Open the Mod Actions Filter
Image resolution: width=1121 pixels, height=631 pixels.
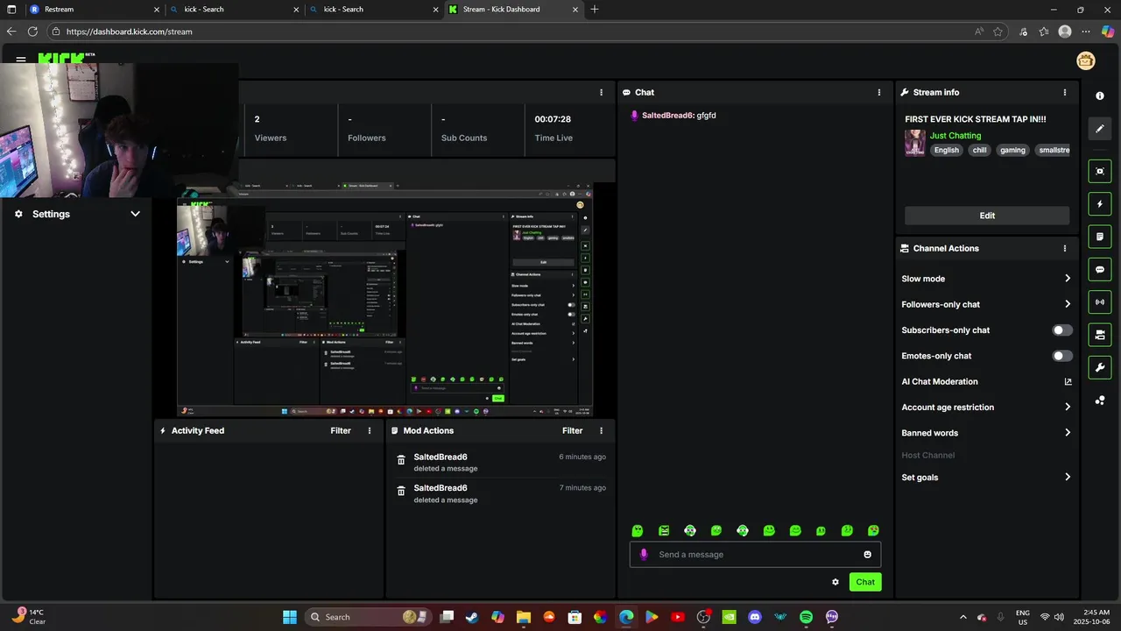[x=573, y=430]
